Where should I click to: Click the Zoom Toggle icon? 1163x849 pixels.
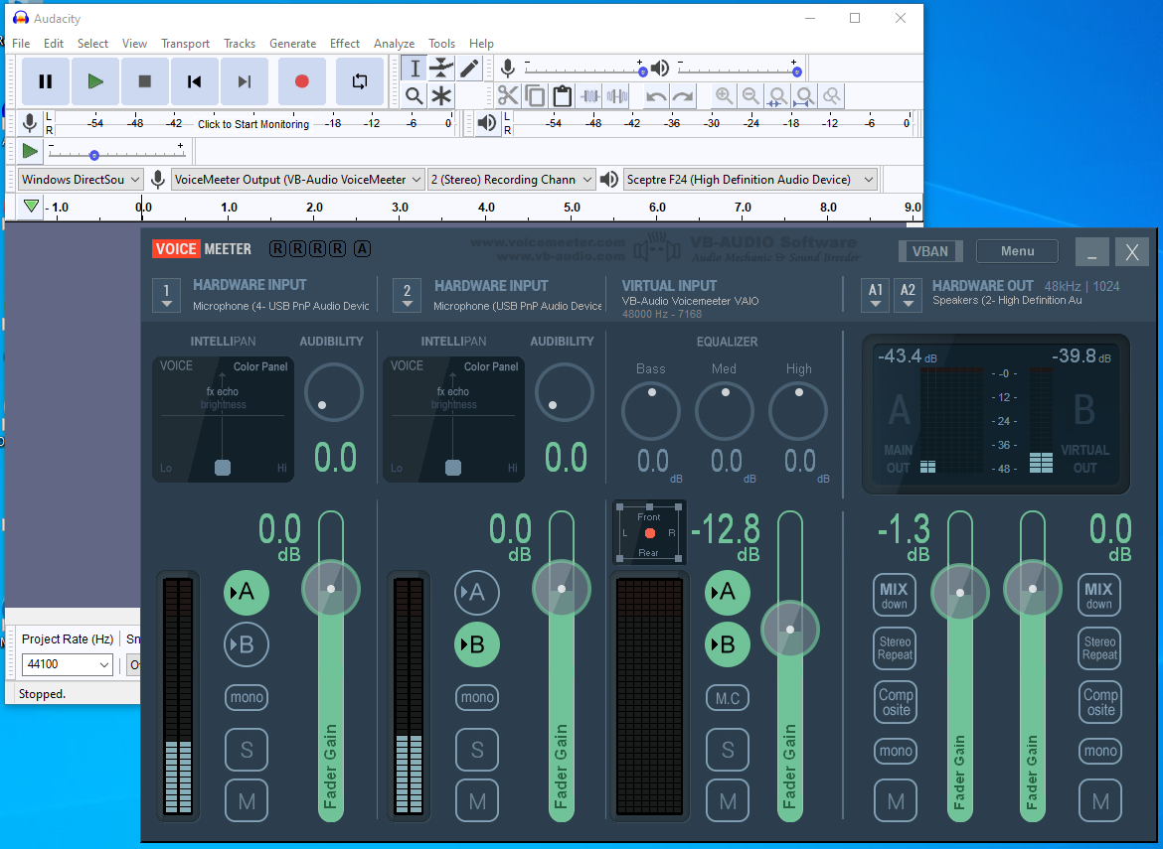[832, 95]
